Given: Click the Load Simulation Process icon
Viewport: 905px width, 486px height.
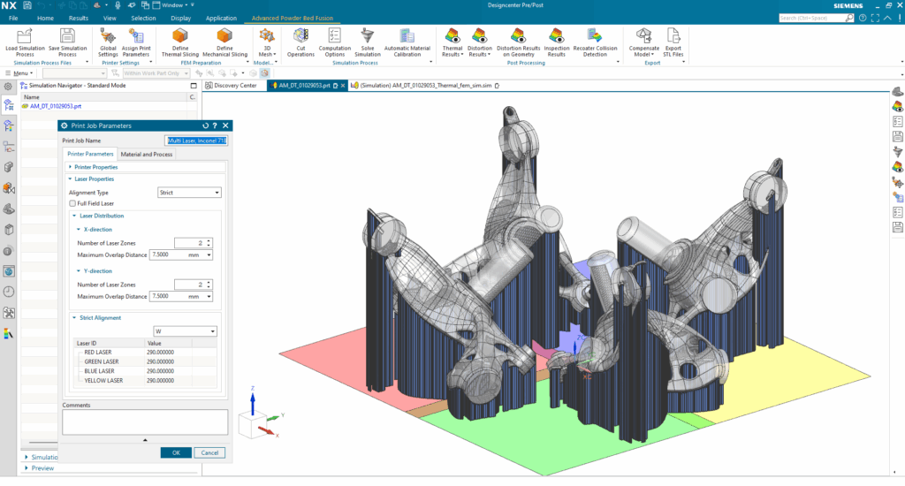Looking at the screenshot, I should click(x=25, y=36).
